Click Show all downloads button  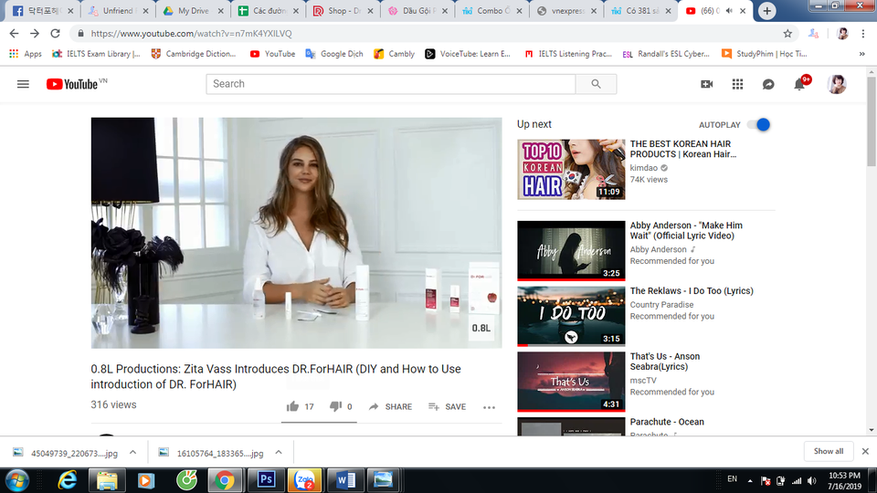829,452
